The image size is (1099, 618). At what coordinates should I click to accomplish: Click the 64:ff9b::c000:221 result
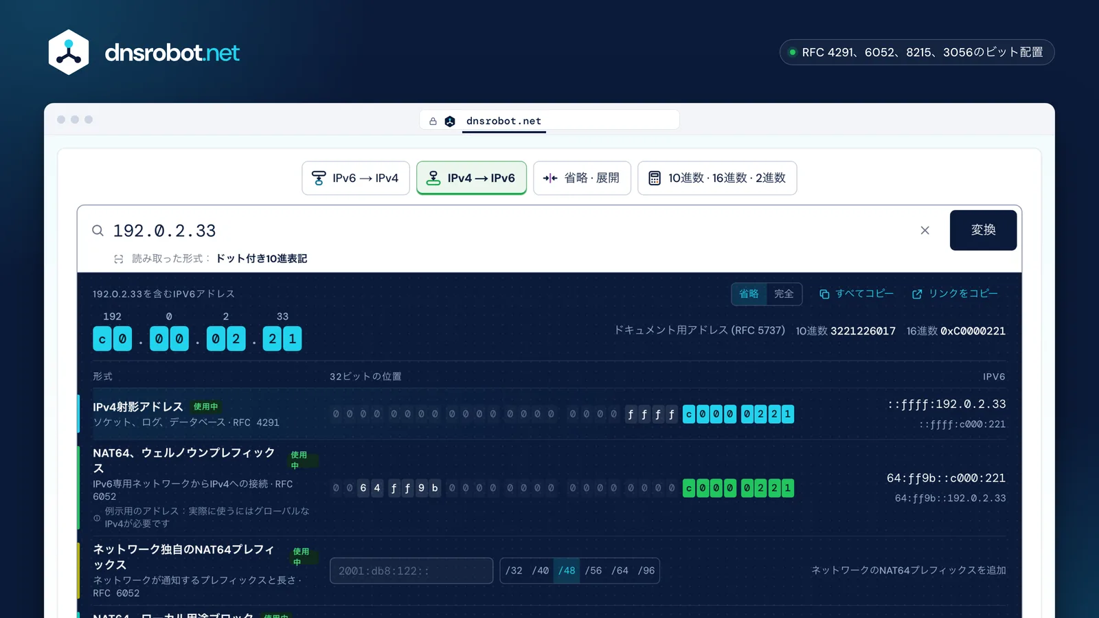coord(946,478)
